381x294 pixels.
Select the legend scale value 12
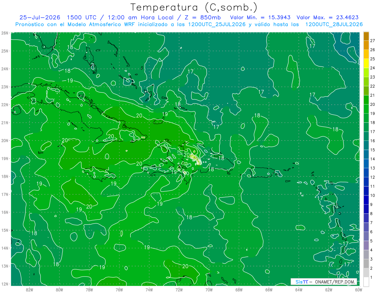coord(373,177)
